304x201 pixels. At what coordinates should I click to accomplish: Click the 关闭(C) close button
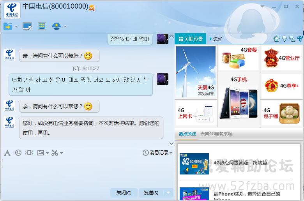[124, 193]
